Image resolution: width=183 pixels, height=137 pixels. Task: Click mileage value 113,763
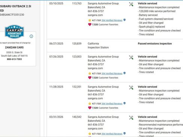click(77, 3)
